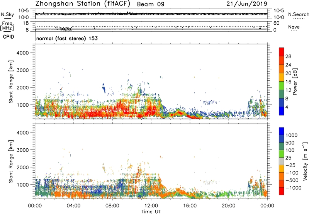Click '3000' tick on velocity panel axis
This screenshot has width=309, height=214.
[x=22, y=150]
